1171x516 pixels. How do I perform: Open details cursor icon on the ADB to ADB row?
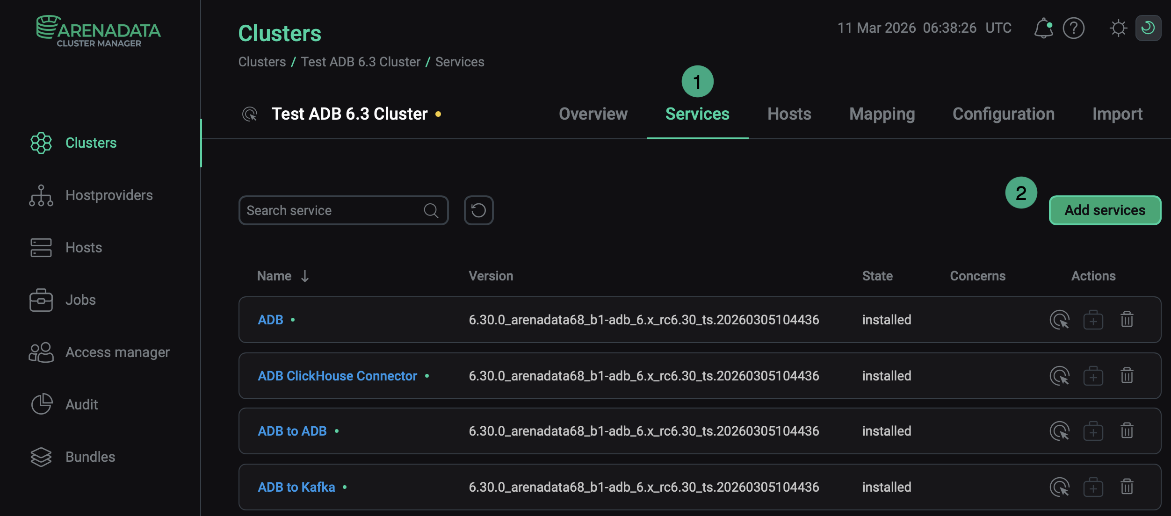pos(1061,430)
